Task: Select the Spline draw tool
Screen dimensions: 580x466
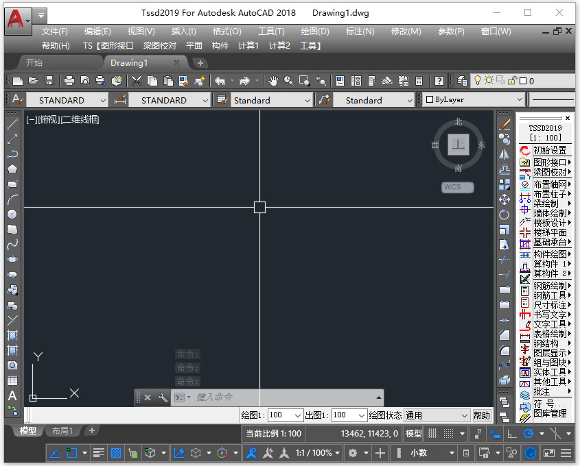Action: (x=12, y=245)
